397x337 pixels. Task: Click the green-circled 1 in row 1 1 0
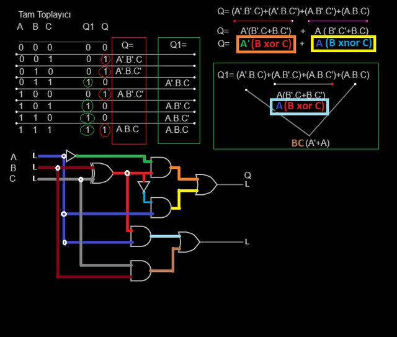(x=87, y=118)
